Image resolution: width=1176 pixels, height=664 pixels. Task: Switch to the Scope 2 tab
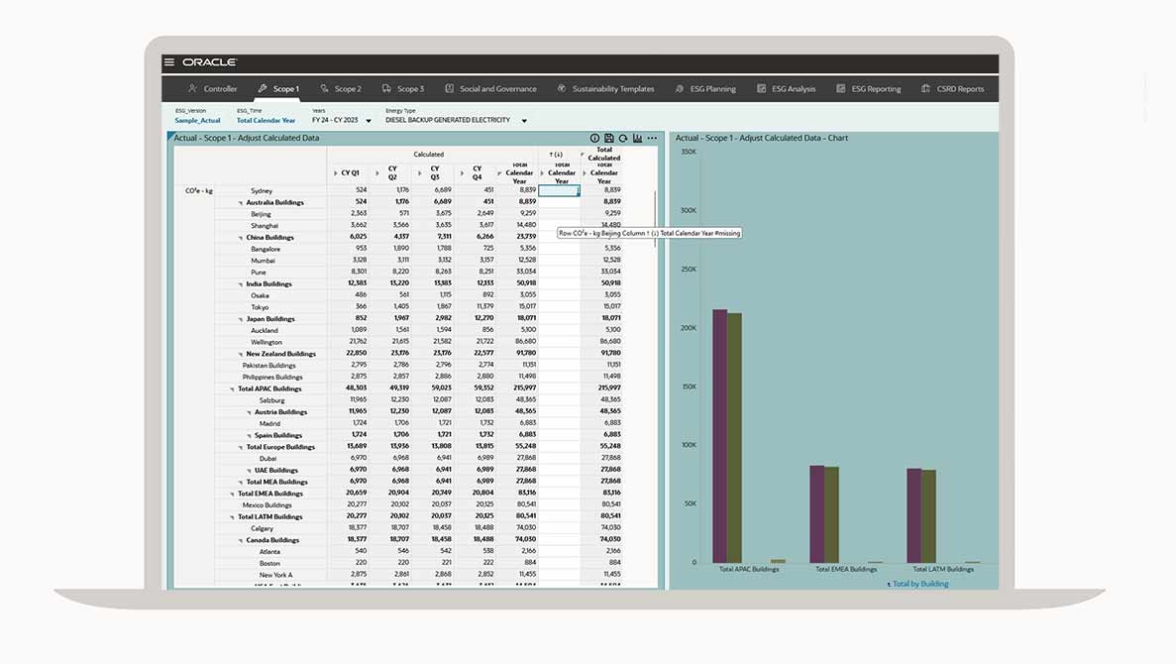click(341, 89)
